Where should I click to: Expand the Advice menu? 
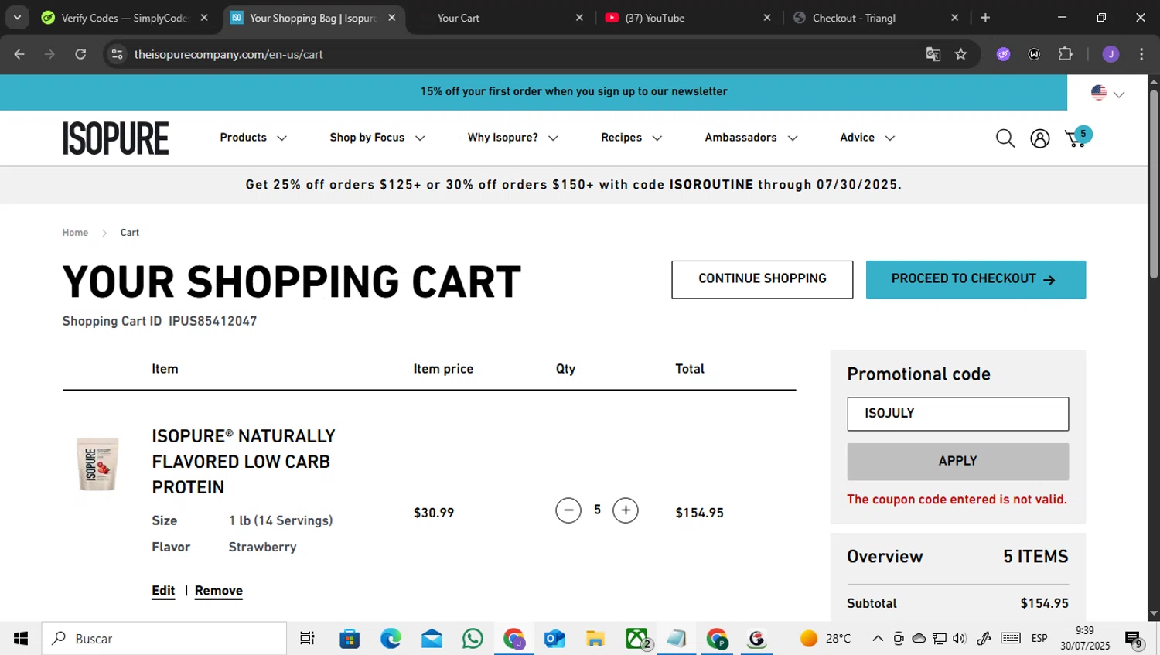coord(868,138)
